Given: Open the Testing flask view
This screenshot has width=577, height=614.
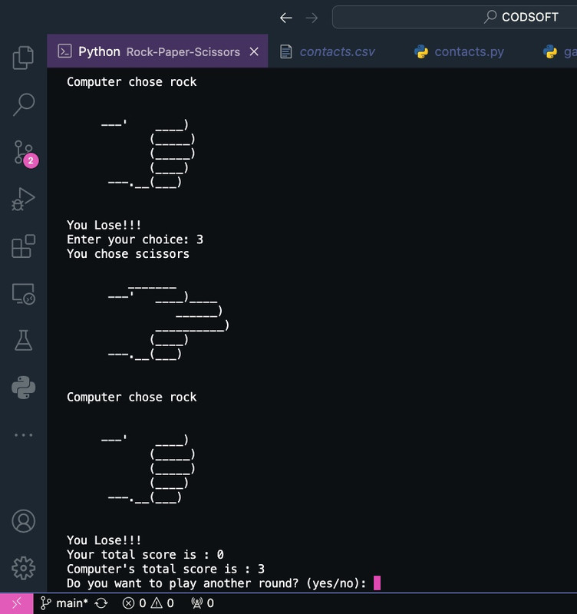Looking at the screenshot, I should coord(24,340).
